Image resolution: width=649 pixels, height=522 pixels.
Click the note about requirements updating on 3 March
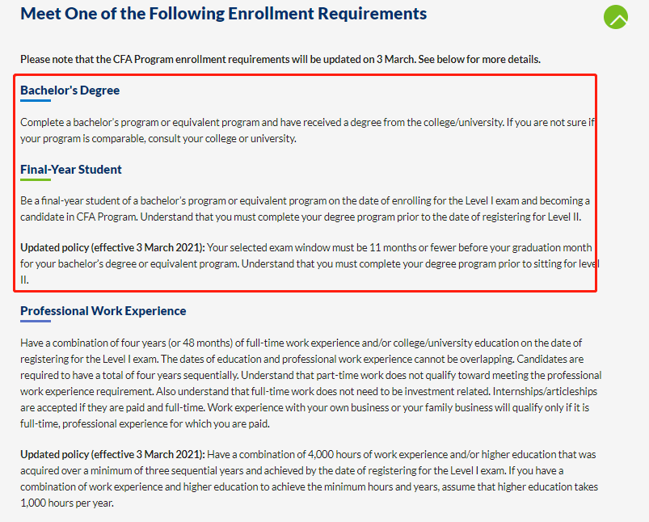coord(280,59)
